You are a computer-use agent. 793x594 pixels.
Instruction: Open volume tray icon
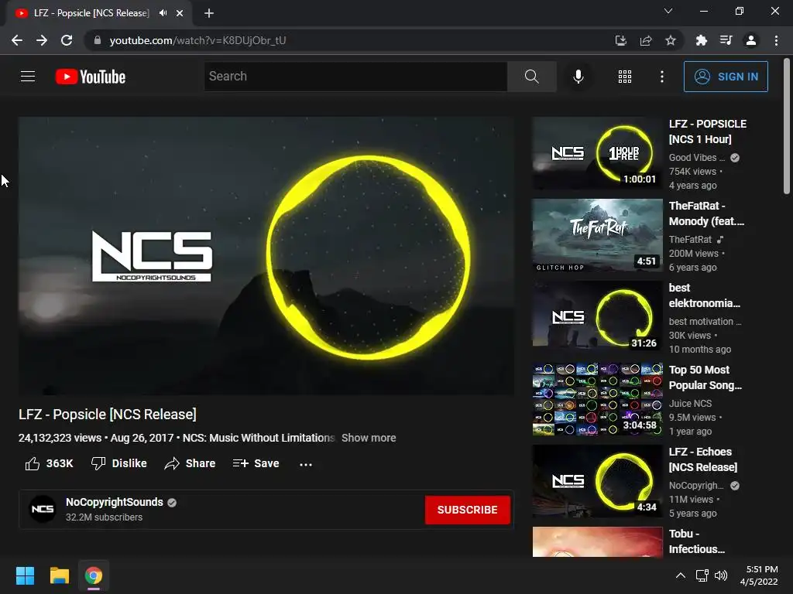pos(721,575)
